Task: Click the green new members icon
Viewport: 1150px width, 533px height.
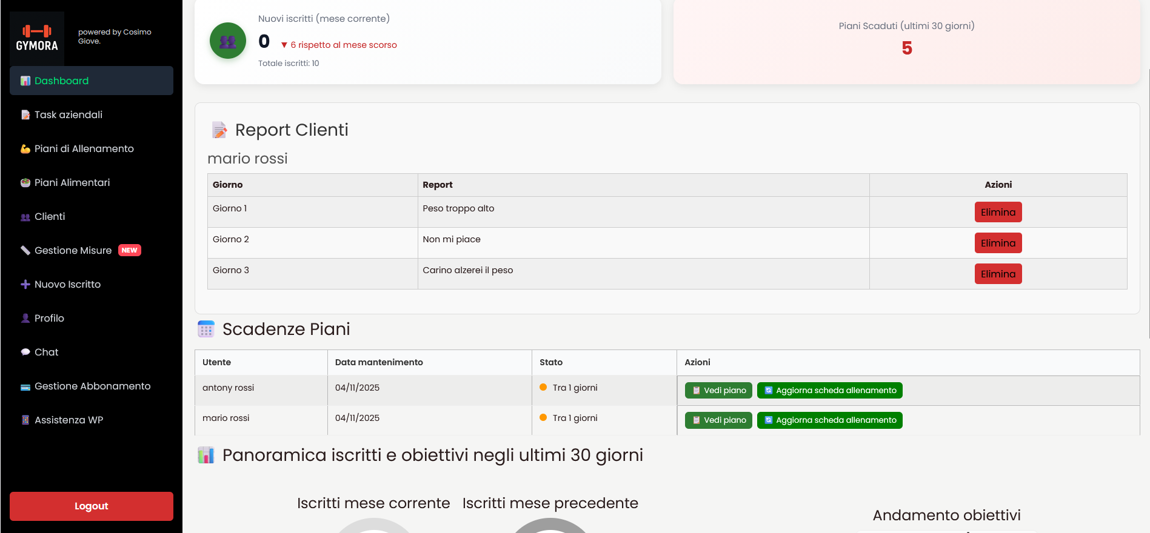Action: [228, 41]
